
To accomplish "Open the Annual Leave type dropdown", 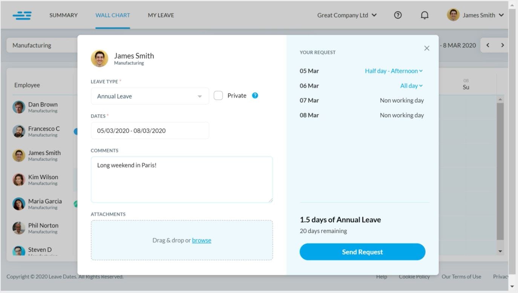I will click(x=150, y=96).
